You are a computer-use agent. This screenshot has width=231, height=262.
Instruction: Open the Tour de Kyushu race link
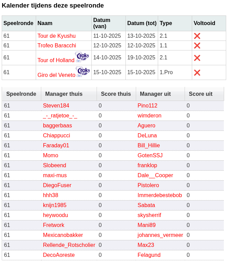click(x=56, y=36)
